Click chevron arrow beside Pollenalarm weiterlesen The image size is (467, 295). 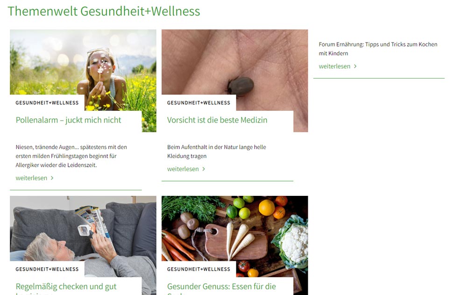[x=52, y=178]
